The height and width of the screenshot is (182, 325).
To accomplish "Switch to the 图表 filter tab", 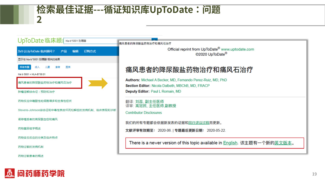I will click(x=68, y=67).
